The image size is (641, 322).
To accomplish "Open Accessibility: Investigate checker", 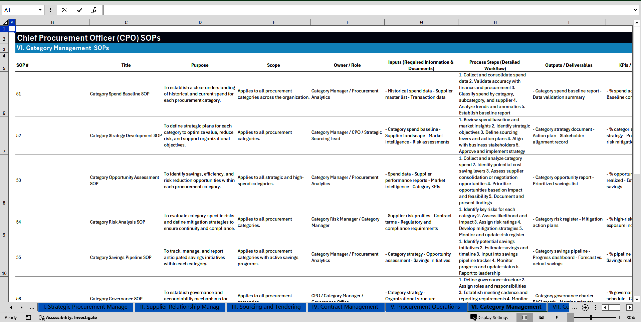I will click(x=68, y=317).
